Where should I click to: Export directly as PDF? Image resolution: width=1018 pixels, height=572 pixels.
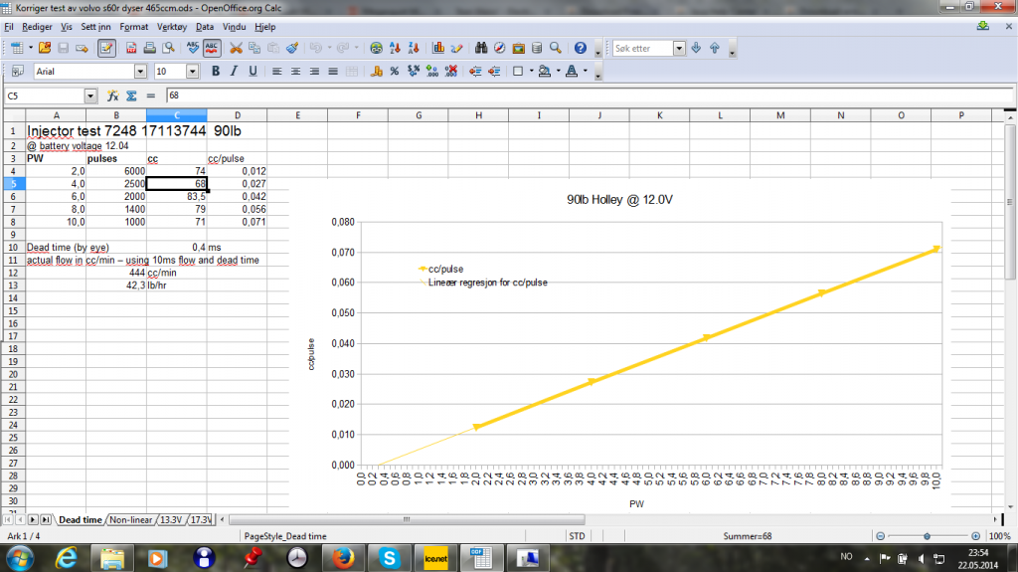tap(131, 48)
